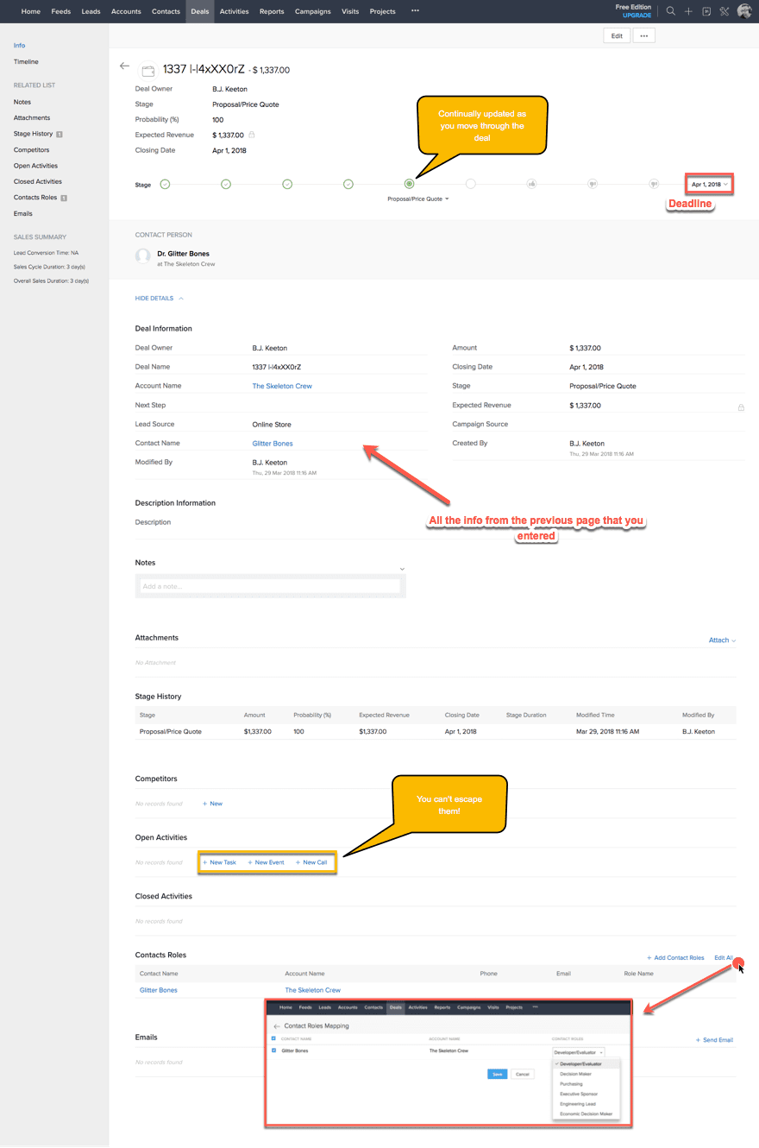Click the setup tools icon near the avatar
The width and height of the screenshot is (759, 1148).
724,11
